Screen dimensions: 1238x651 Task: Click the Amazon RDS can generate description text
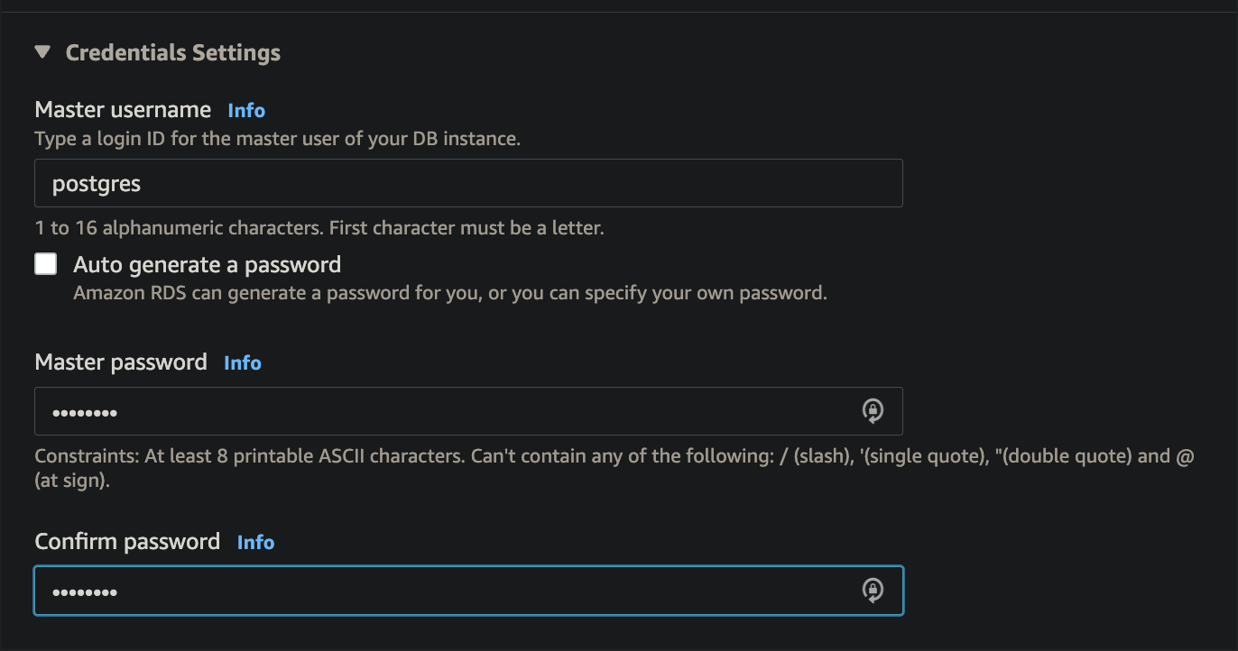[x=450, y=293]
